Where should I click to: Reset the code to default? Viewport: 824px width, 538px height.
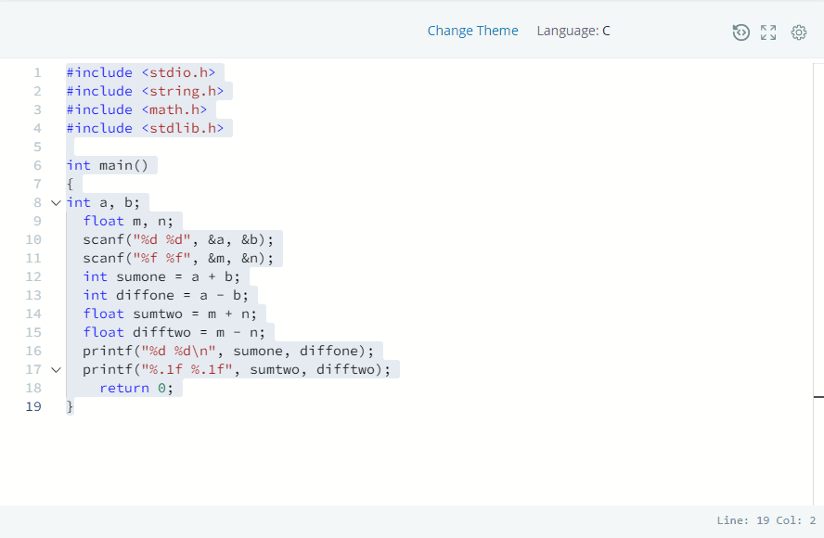[x=740, y=32]
